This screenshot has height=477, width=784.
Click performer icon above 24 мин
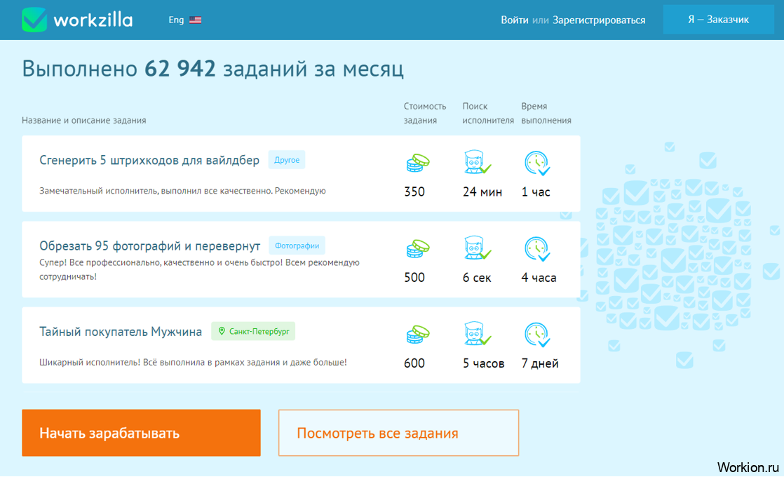coord(477,162)
